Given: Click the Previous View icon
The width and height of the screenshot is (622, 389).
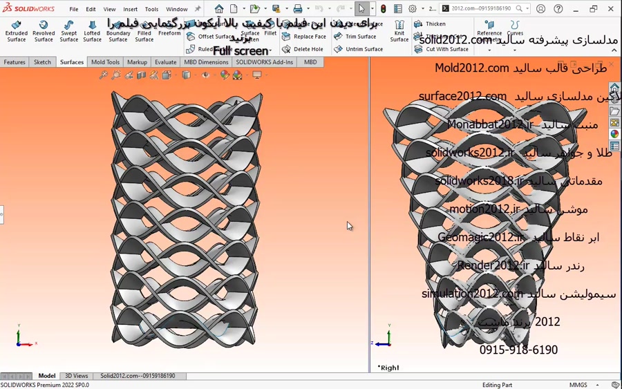Looking at the screenshot, I should pyautogui.click(x=129, y=75).
